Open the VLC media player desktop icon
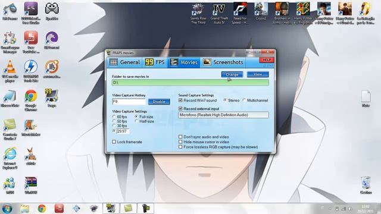The height and width of the screenshot is (214, 381). pos(10,67)
